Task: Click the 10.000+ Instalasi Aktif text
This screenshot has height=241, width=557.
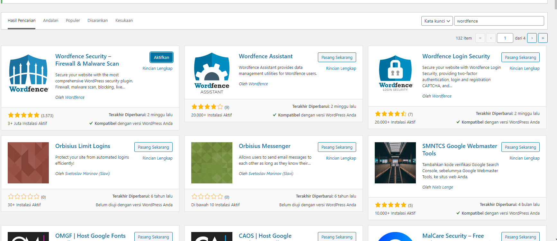Action: (x=395, y=213)
